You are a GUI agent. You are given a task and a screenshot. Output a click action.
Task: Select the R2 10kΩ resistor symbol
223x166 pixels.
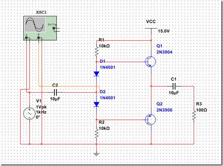(96, 134)
